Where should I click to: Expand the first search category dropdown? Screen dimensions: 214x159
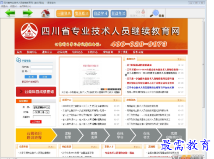point(42,107)
